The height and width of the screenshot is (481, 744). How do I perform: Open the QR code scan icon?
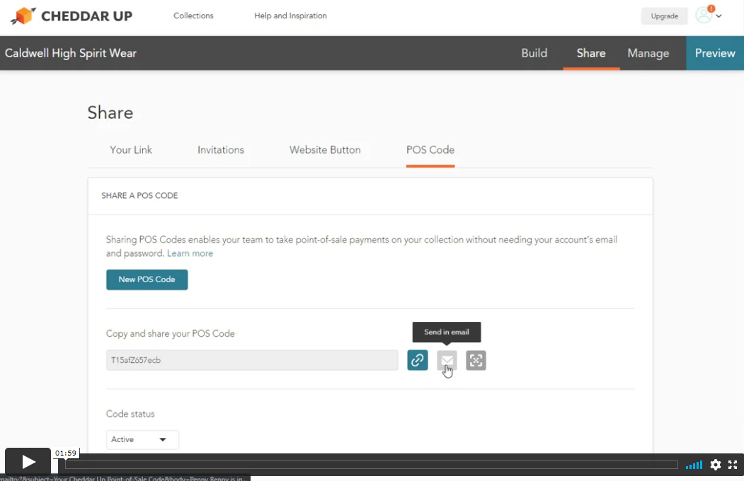pyautogui.click(x=476, y=360)
